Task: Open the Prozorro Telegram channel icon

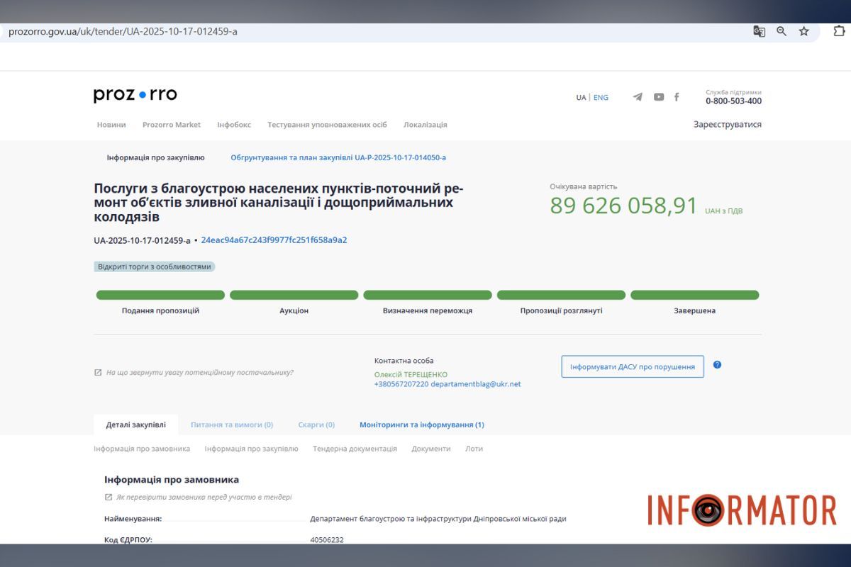Action: pyautogui.click(x=638, y=97)
